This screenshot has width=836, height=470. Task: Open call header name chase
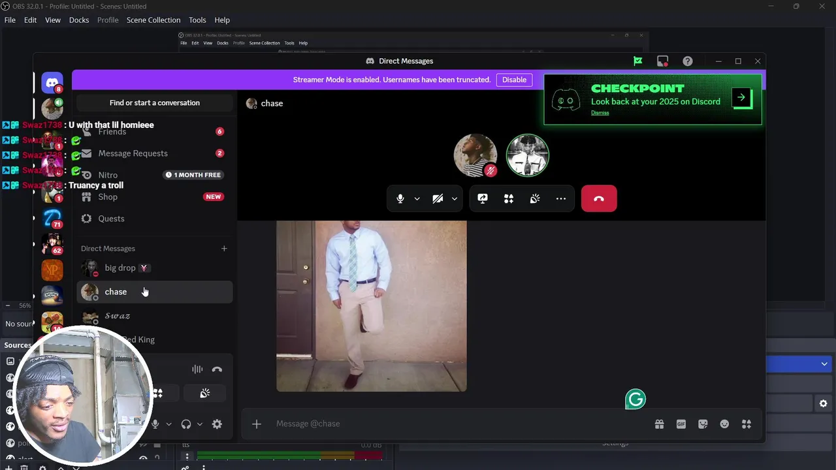pyautogui.click(x=272, y=103)
